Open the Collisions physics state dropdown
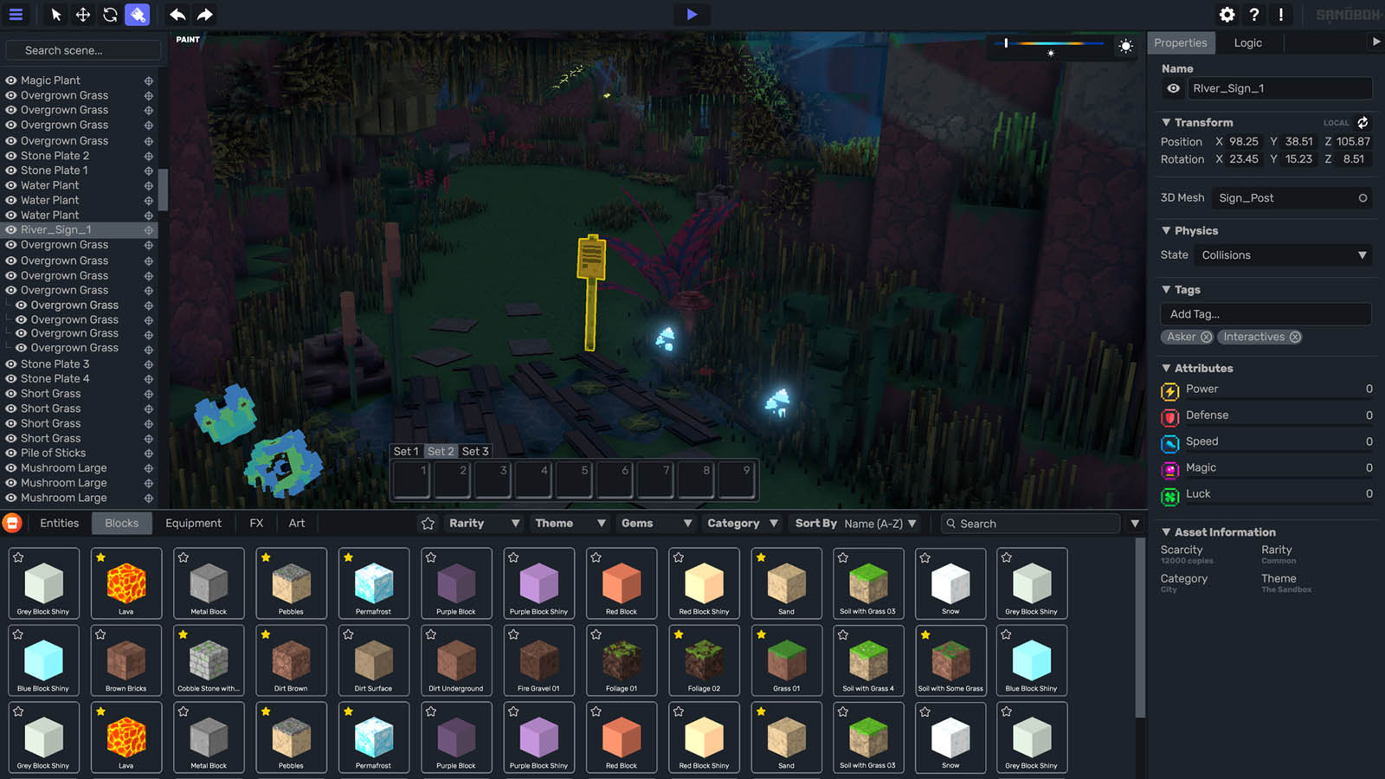 click(1284, 254)
